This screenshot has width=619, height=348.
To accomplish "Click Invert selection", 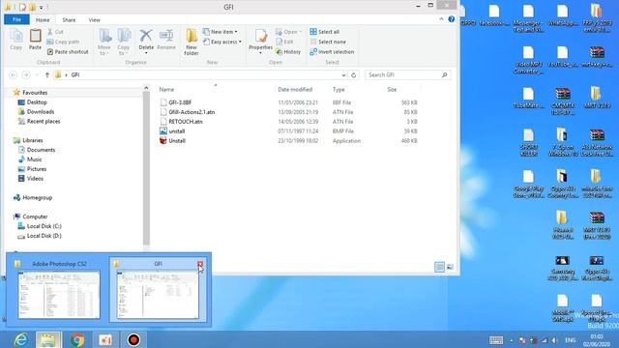I will click(332, 51).
